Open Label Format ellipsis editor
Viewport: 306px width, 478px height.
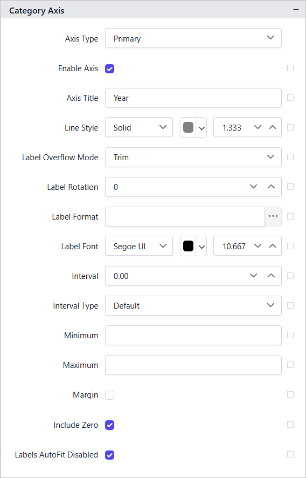click(273, 216)
